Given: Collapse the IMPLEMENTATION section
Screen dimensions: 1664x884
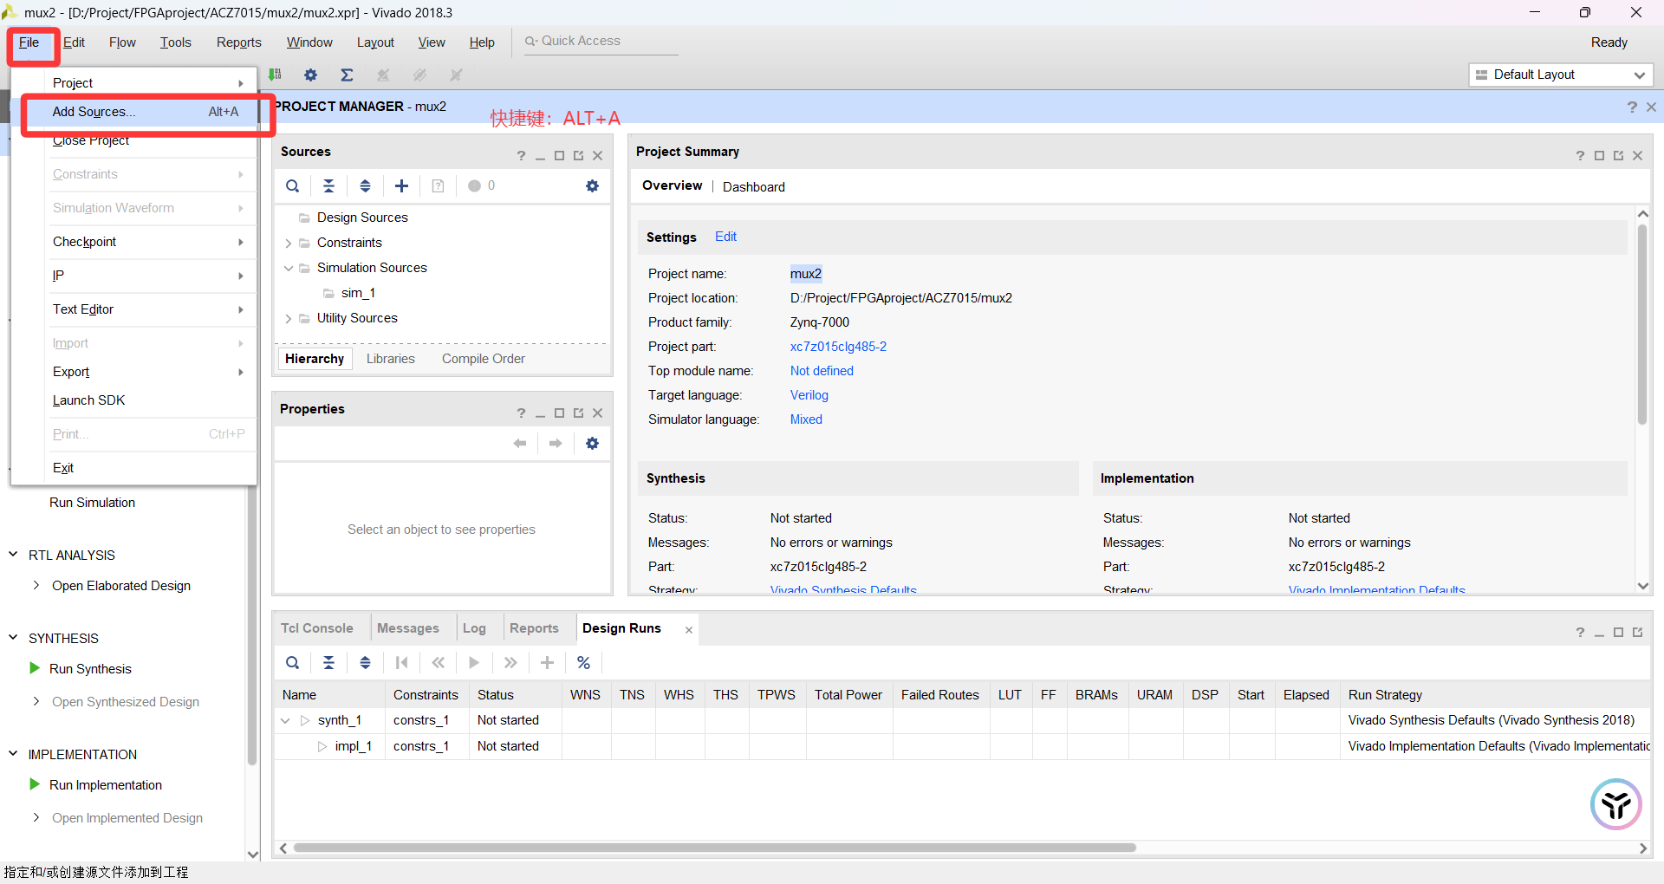Looking at the screenshot, I should pyautogui.click(x=13, y=754).
